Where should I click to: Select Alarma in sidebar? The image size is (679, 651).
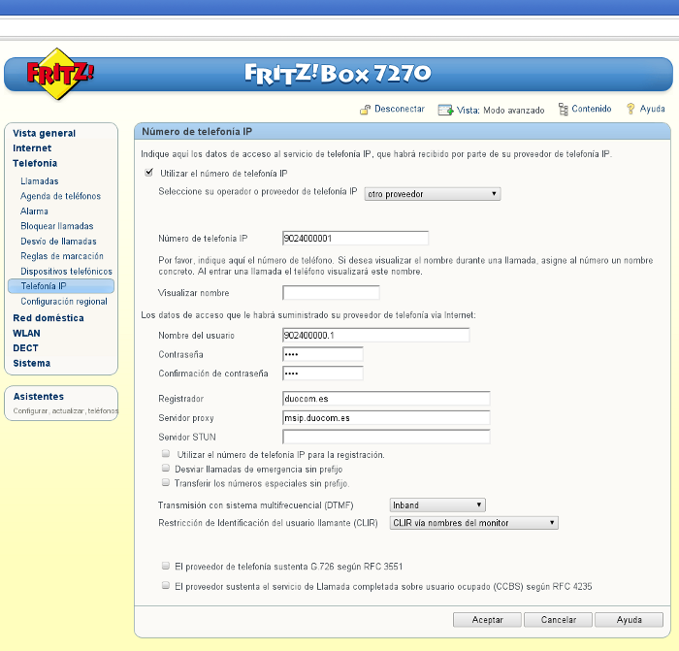pos(34,212)
